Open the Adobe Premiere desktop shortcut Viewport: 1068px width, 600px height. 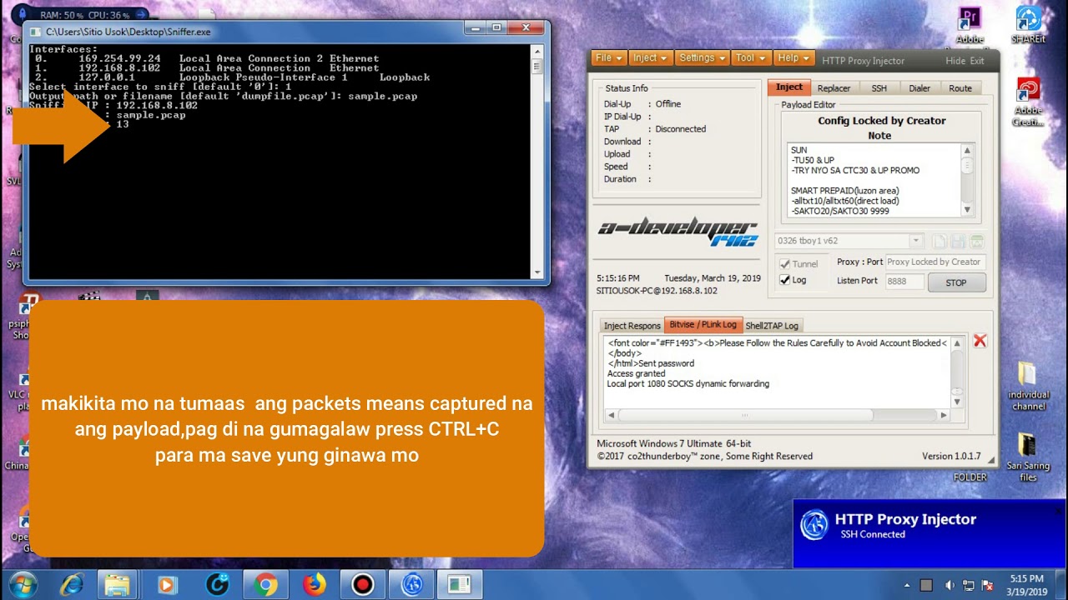970,27
